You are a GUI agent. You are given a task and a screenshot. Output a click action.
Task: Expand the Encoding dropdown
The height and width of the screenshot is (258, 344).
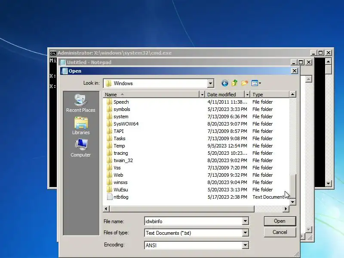pos(246,245)
